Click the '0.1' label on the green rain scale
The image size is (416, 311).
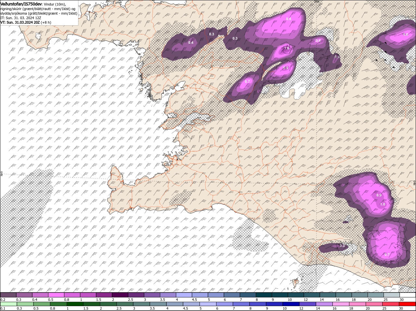(x=3, y=308)
